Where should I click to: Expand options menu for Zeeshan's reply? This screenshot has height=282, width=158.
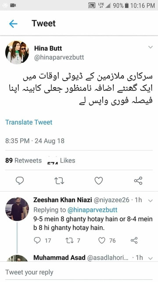151,200
